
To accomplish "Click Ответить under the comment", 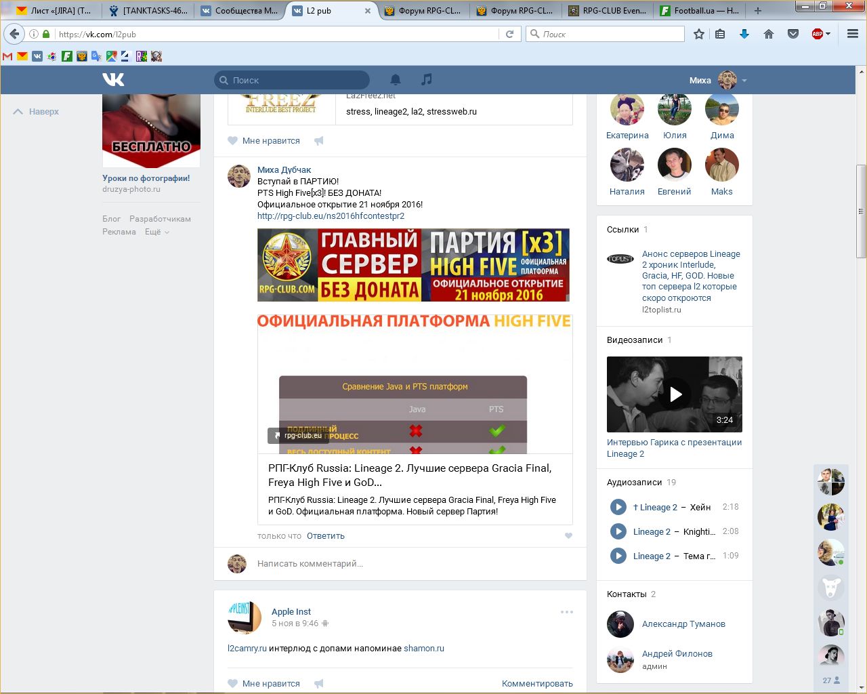I will click(x=325, y=536).
